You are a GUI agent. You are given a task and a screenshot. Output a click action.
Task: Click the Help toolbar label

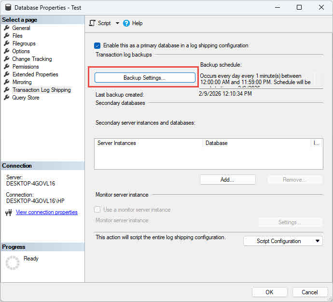(x=137, y=23)
